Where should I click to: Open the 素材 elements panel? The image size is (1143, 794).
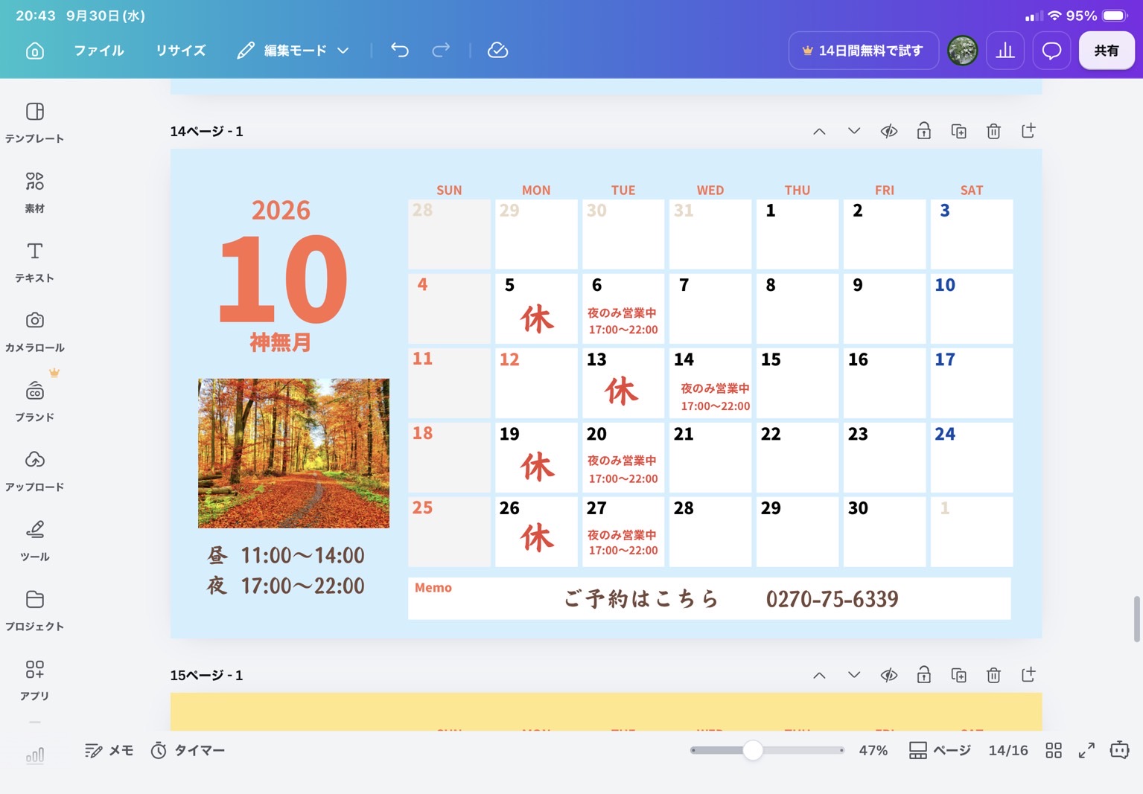tap(34, 192)
